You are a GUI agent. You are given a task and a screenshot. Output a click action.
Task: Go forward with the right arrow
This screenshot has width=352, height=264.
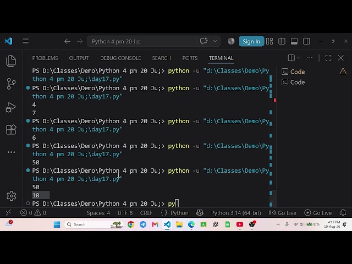pos(80,42)
